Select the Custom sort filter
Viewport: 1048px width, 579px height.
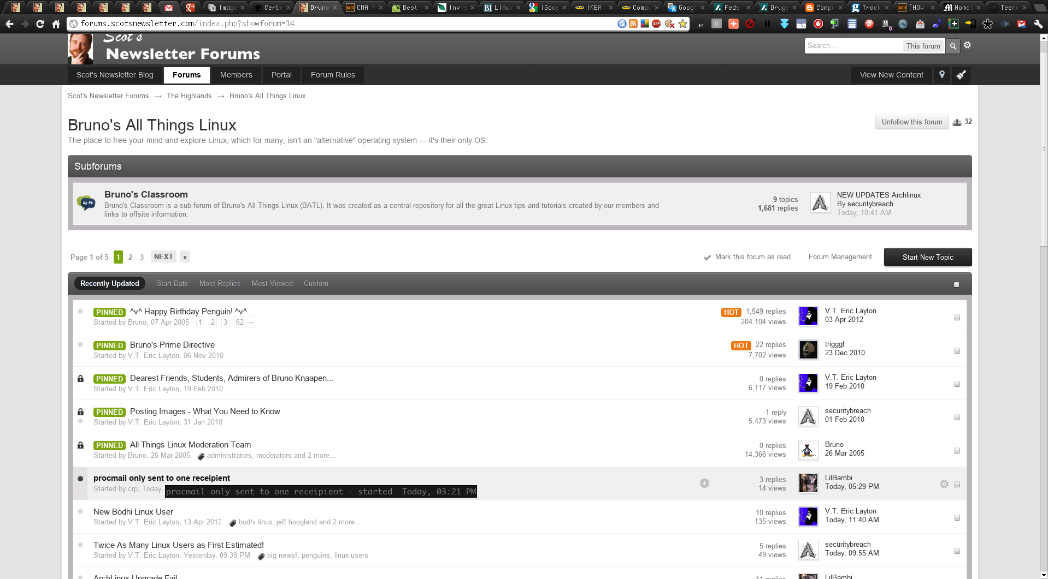coord(316,284)
